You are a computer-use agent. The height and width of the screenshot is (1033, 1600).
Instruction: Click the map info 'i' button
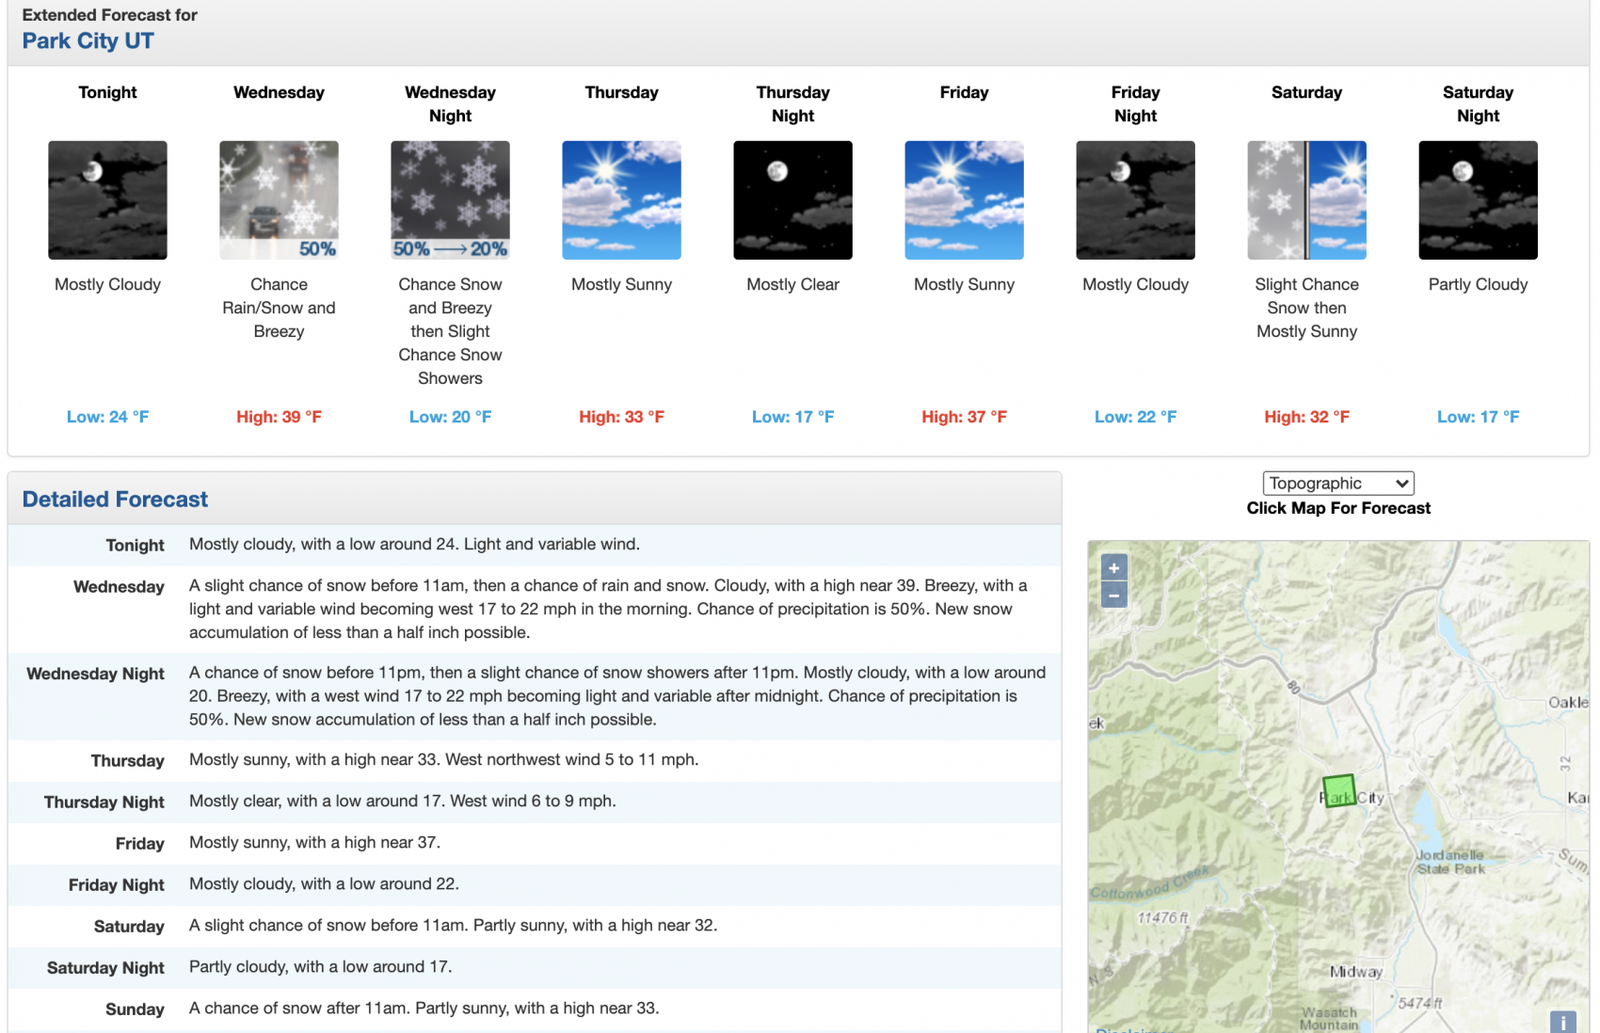[1562, 1023]
